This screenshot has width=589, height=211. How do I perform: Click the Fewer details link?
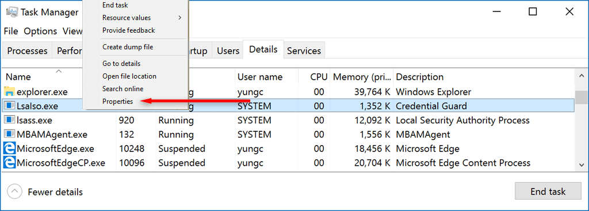click(55, 192)
